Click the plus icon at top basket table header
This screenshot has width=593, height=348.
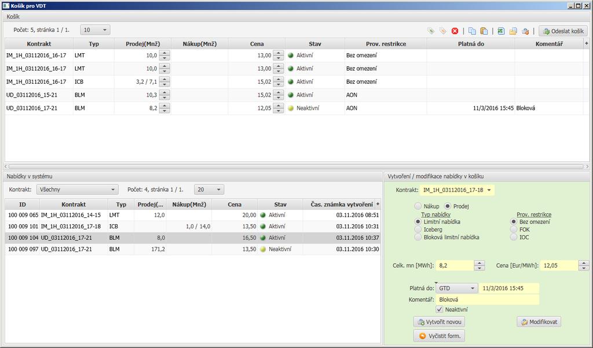point(587,43)
